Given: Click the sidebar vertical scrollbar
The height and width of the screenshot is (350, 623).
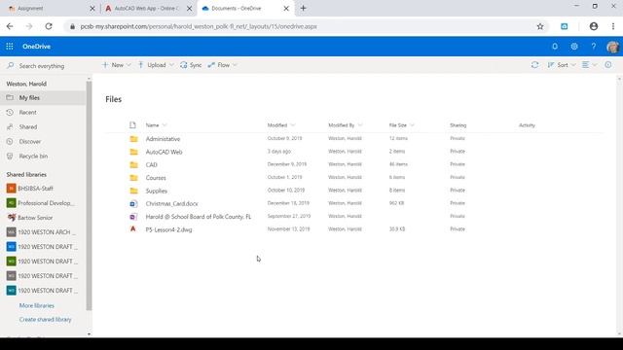Looking at the screenshot, I should tap(89, 196).
